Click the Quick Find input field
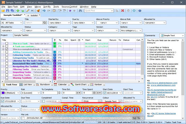Viewport: 186px width, 124px height. tap(97, 11)
